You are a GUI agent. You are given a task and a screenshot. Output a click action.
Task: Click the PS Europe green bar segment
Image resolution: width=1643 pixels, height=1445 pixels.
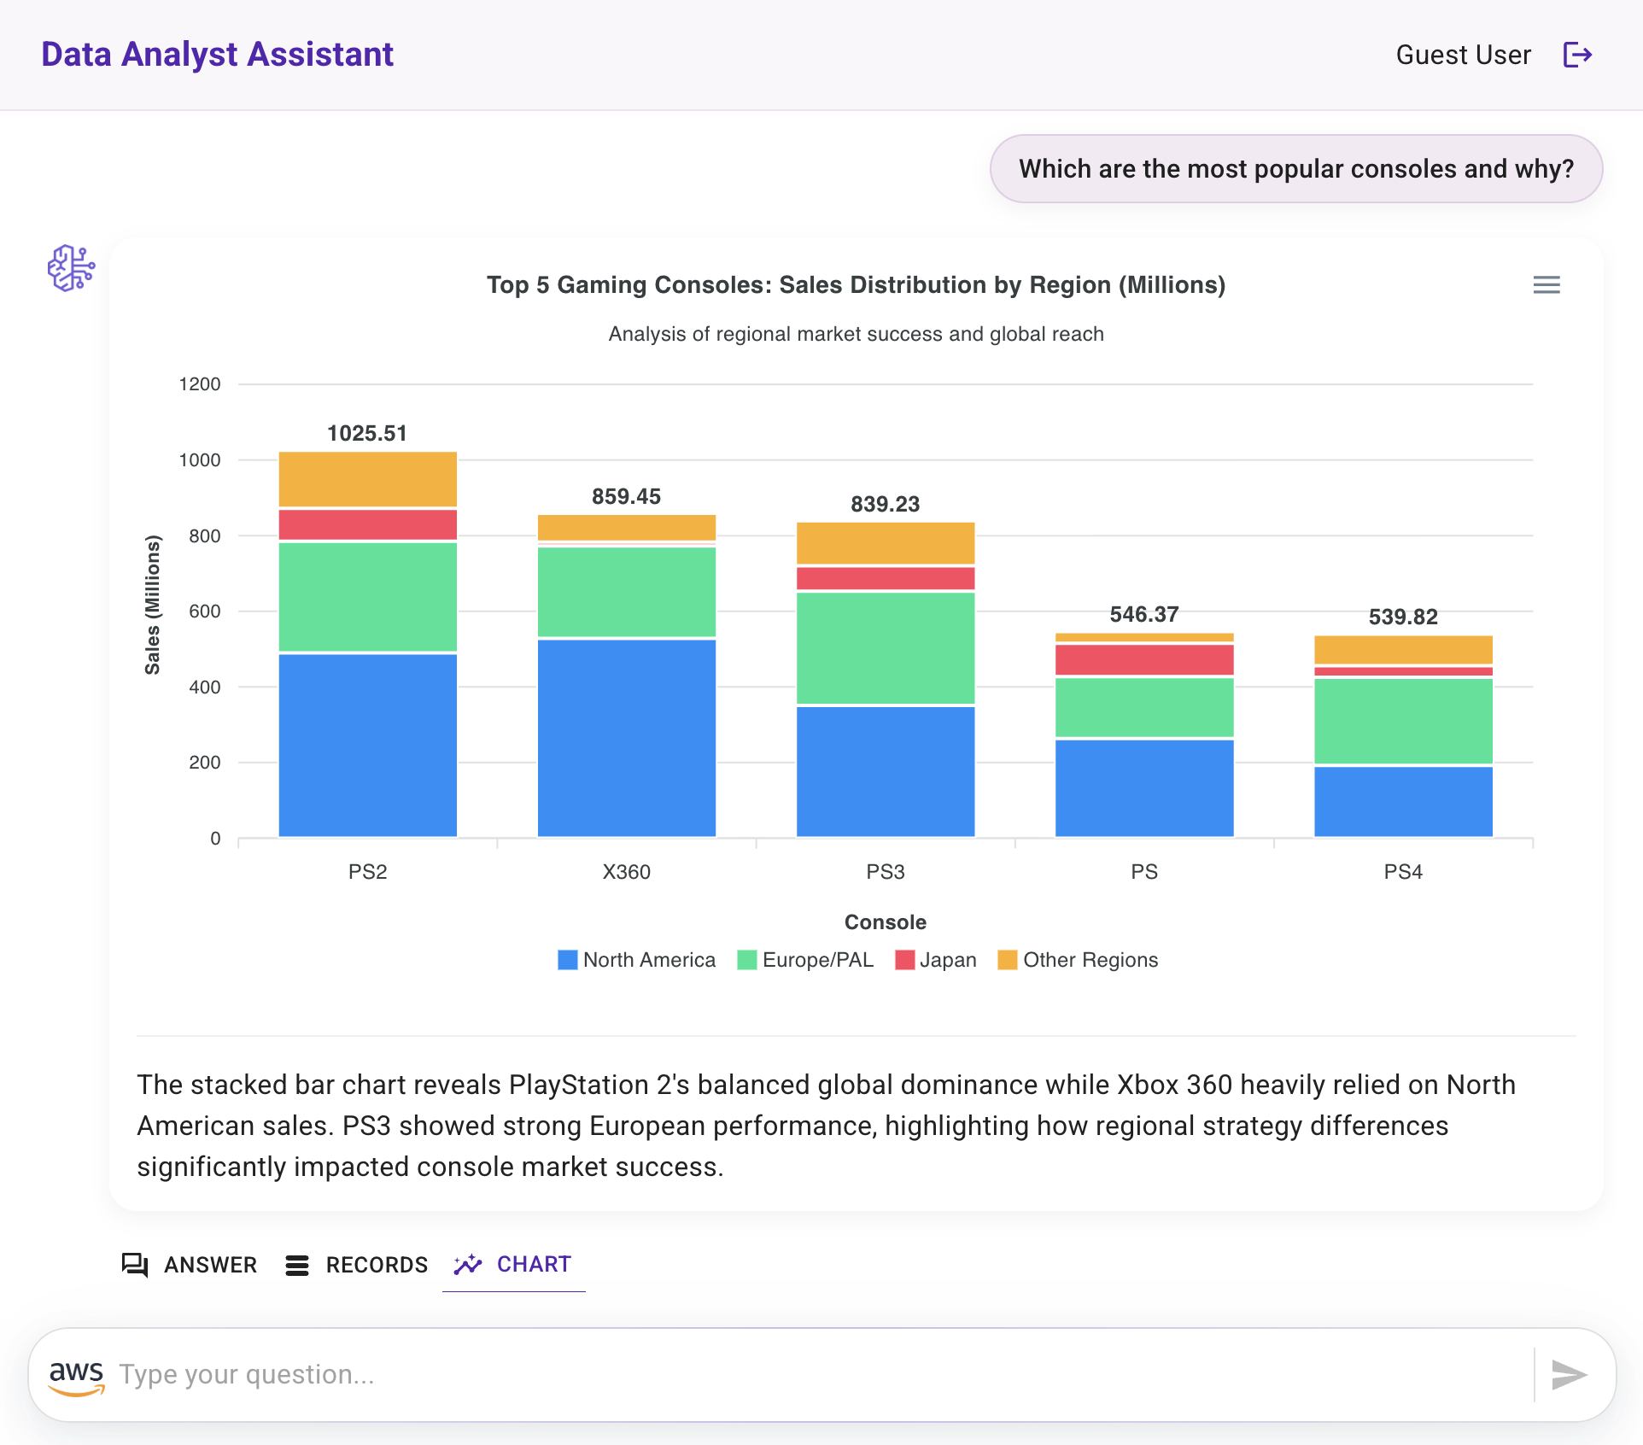[x=1144, y=707]
